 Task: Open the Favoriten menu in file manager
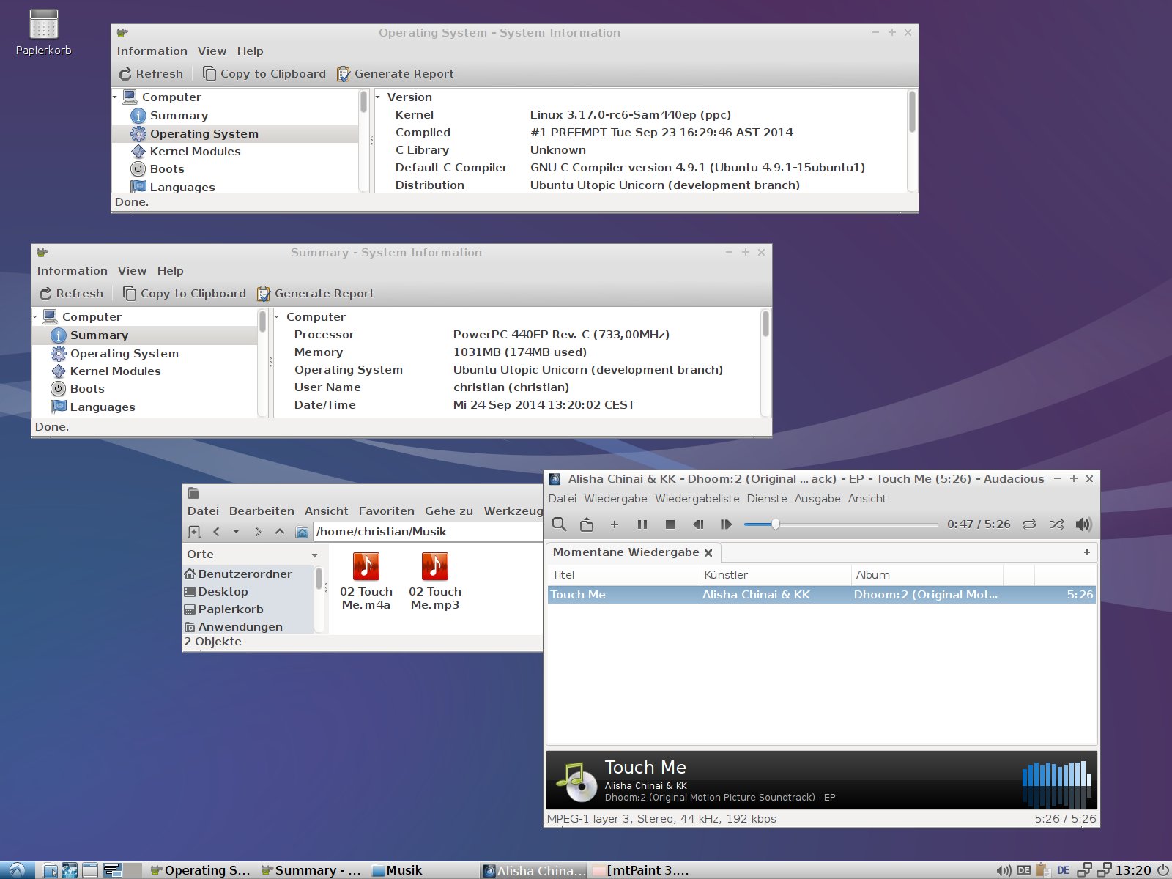click(x=386, y=511)
